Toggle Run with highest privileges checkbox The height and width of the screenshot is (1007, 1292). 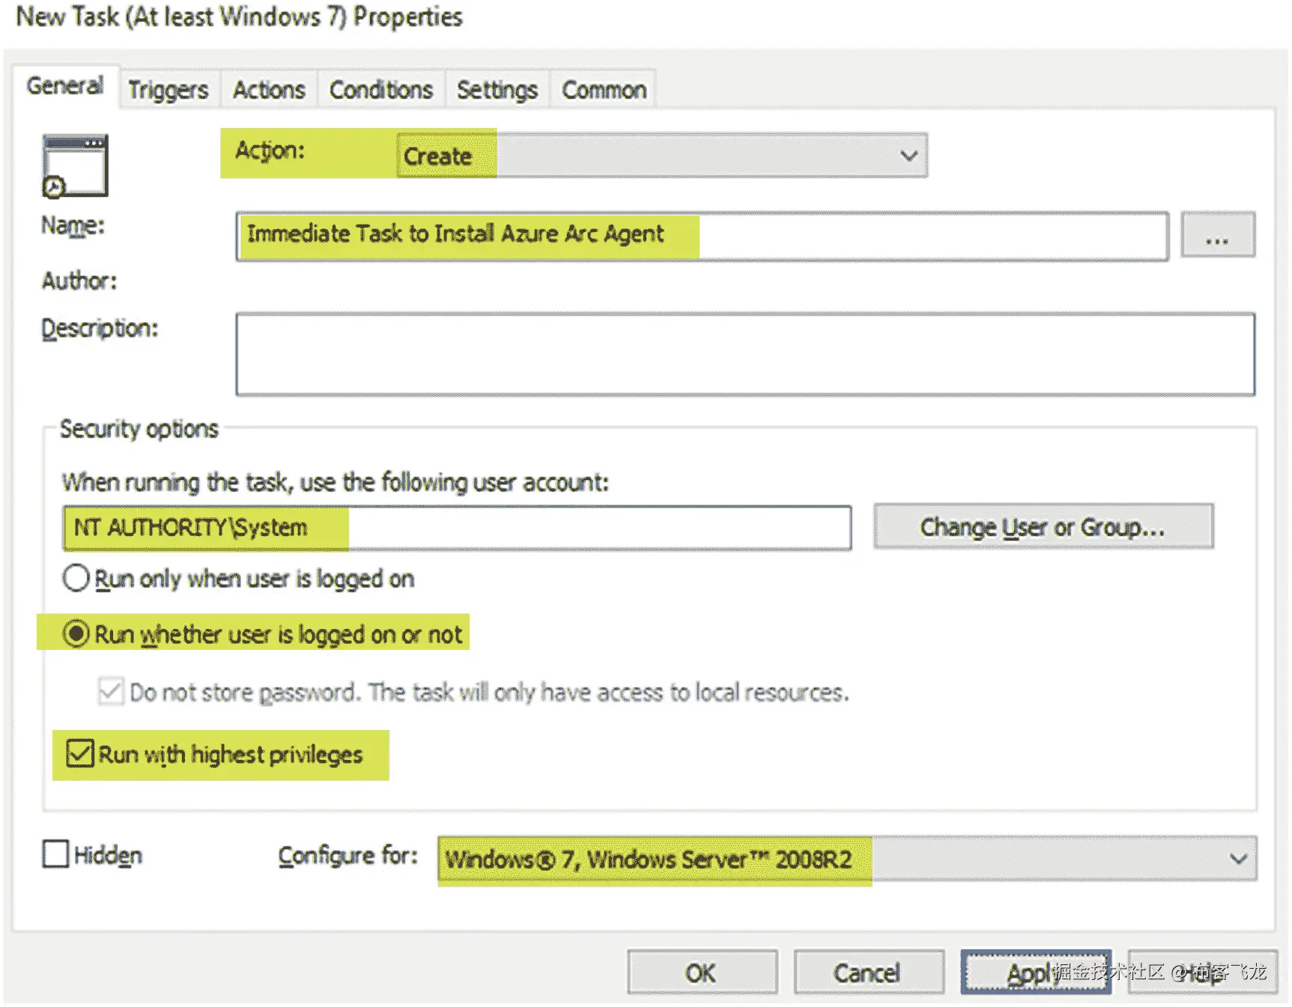click(80, 754)
